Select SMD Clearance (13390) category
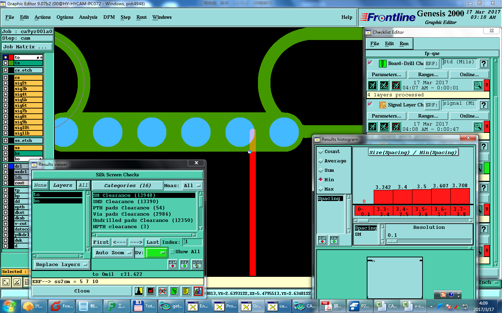Viewport: 502px width, 313px height. pyautogui.click(x=144, y=202)
